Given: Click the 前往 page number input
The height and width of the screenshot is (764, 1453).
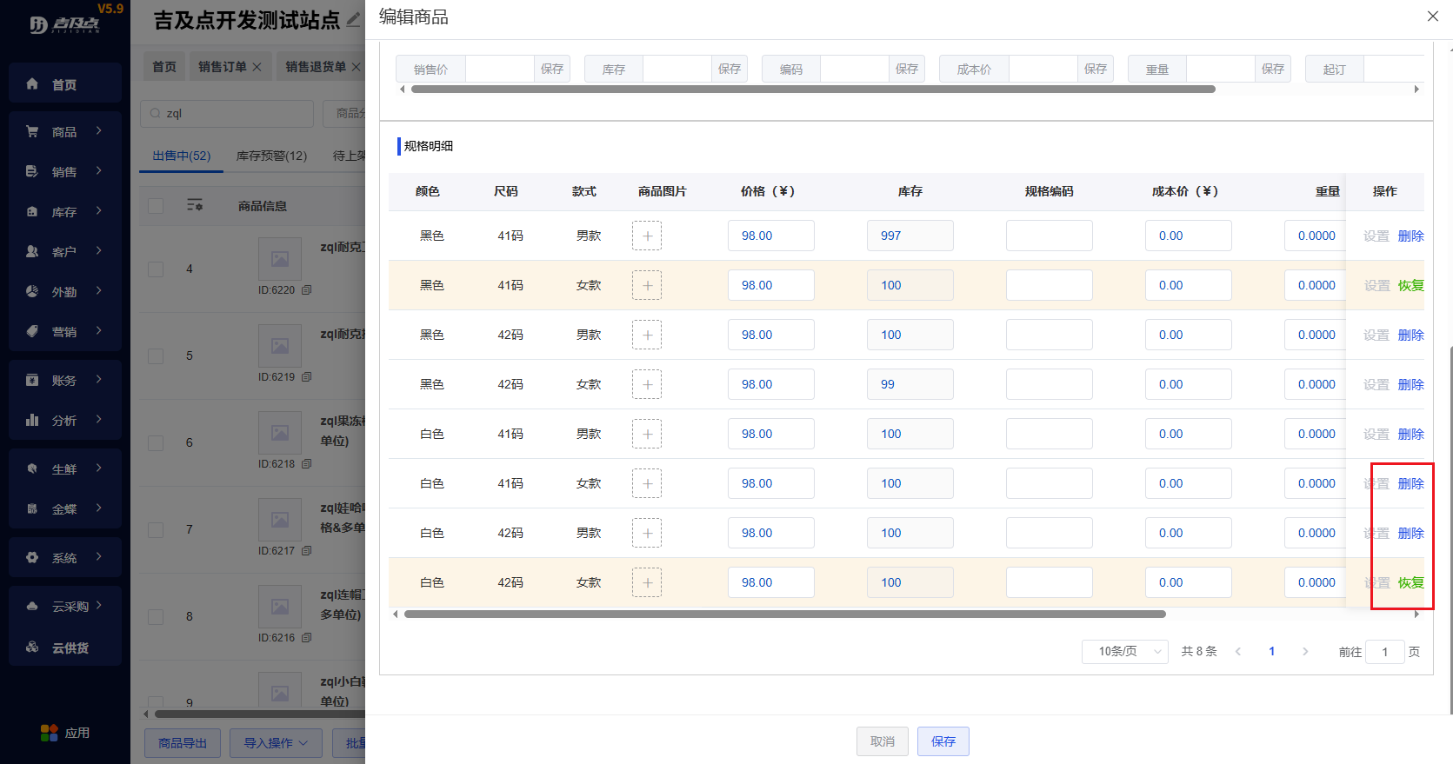Looking at the screenshot, I should [x=1385, y=652].
